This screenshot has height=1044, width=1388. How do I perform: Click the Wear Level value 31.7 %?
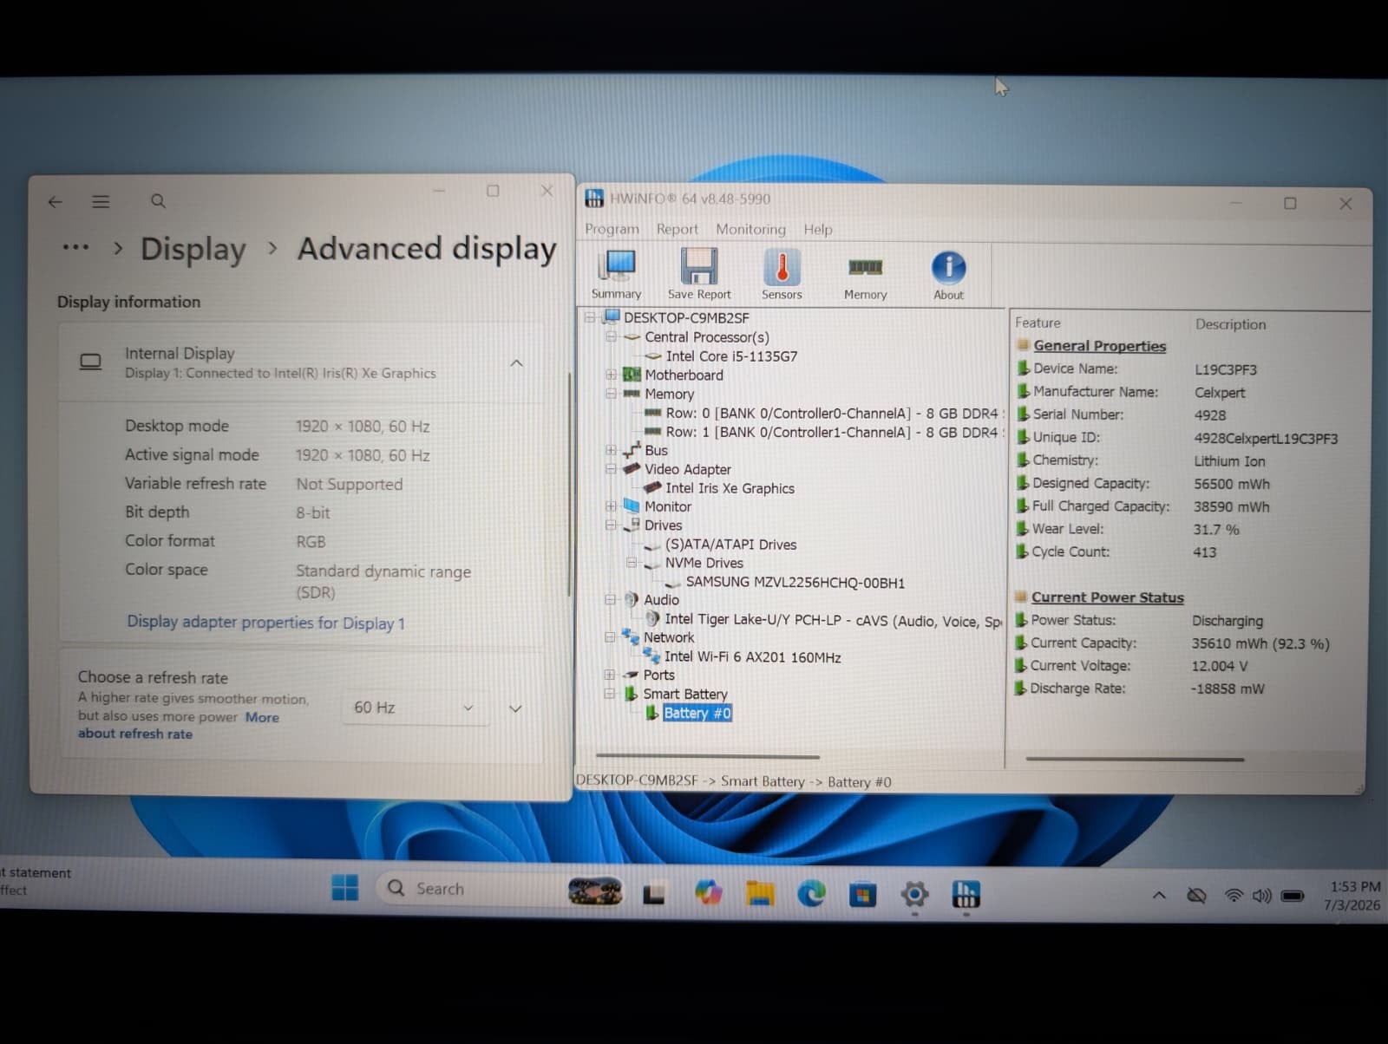click(x=1215, y=529)
